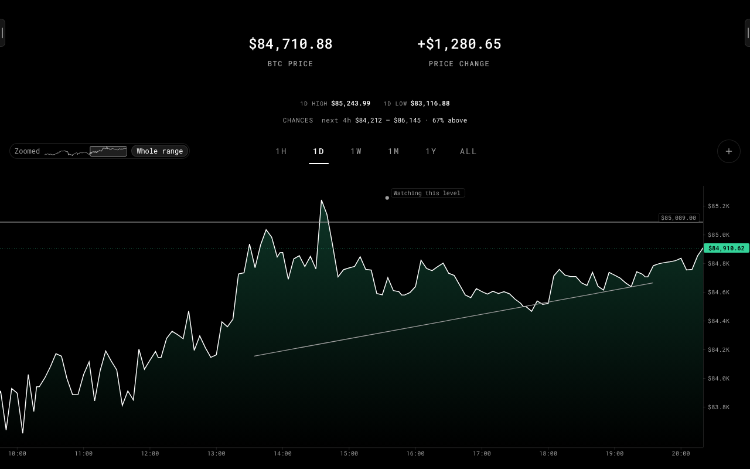
Task: Open the right edge panel handle
Action: pyautogui.click(x=747, y=33)
